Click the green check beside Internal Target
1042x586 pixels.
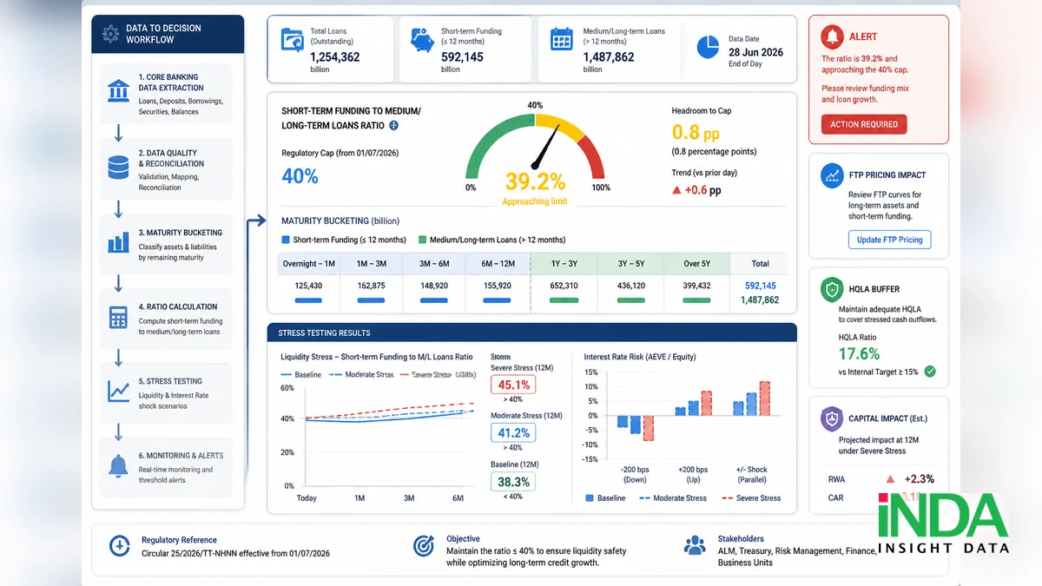[x=930, y=372]
